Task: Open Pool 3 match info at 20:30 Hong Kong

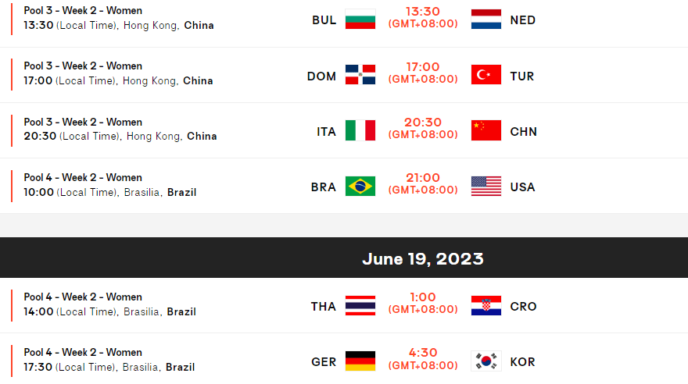Action: click(120, 129)
